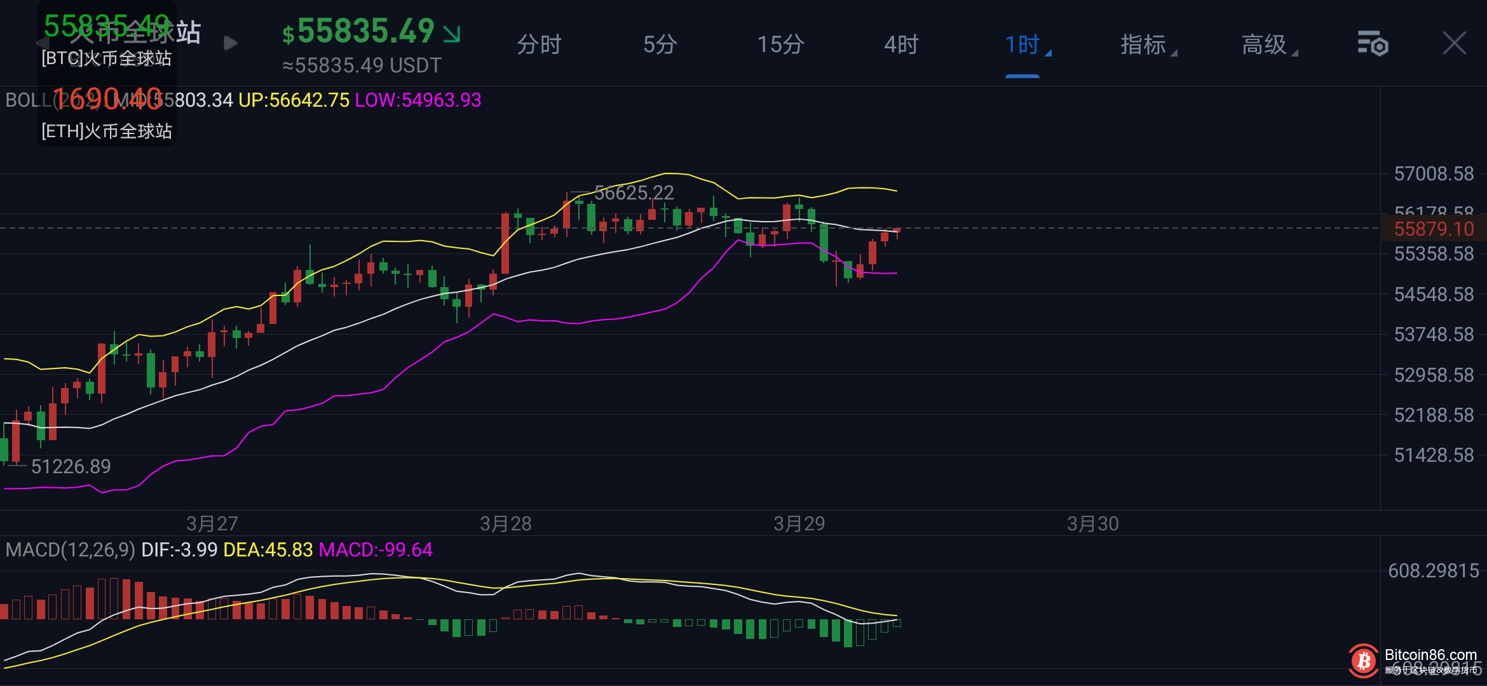Click the previous trading pair arrow
The image size is (1487, 686).
[x=42, y=42]
